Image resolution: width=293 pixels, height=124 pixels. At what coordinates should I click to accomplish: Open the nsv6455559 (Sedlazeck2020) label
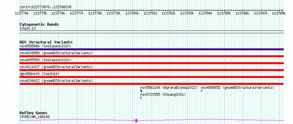(x=45, y=60)
